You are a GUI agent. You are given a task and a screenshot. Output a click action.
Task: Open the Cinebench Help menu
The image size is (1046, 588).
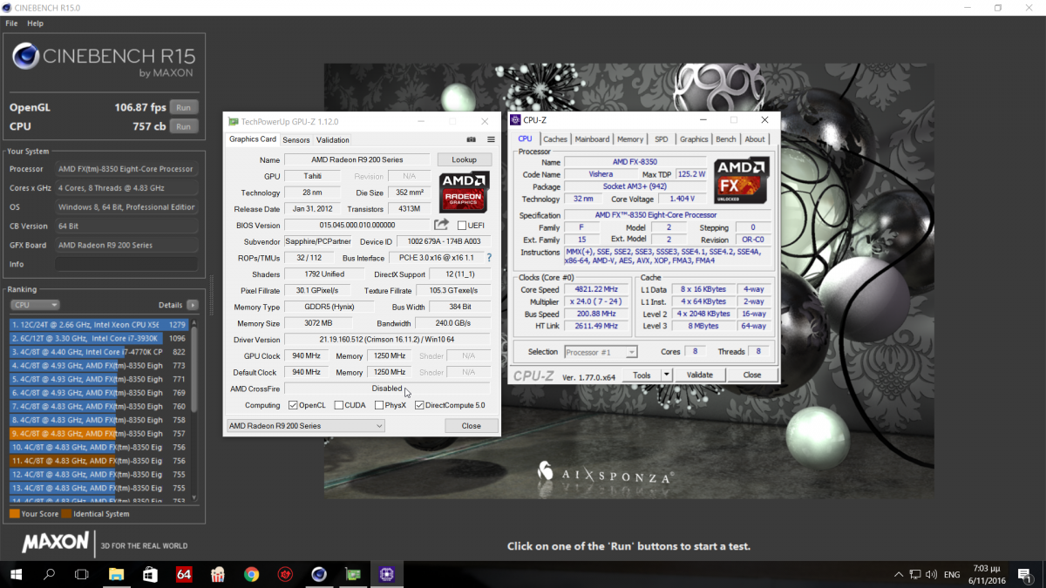(x=35, y=24)
